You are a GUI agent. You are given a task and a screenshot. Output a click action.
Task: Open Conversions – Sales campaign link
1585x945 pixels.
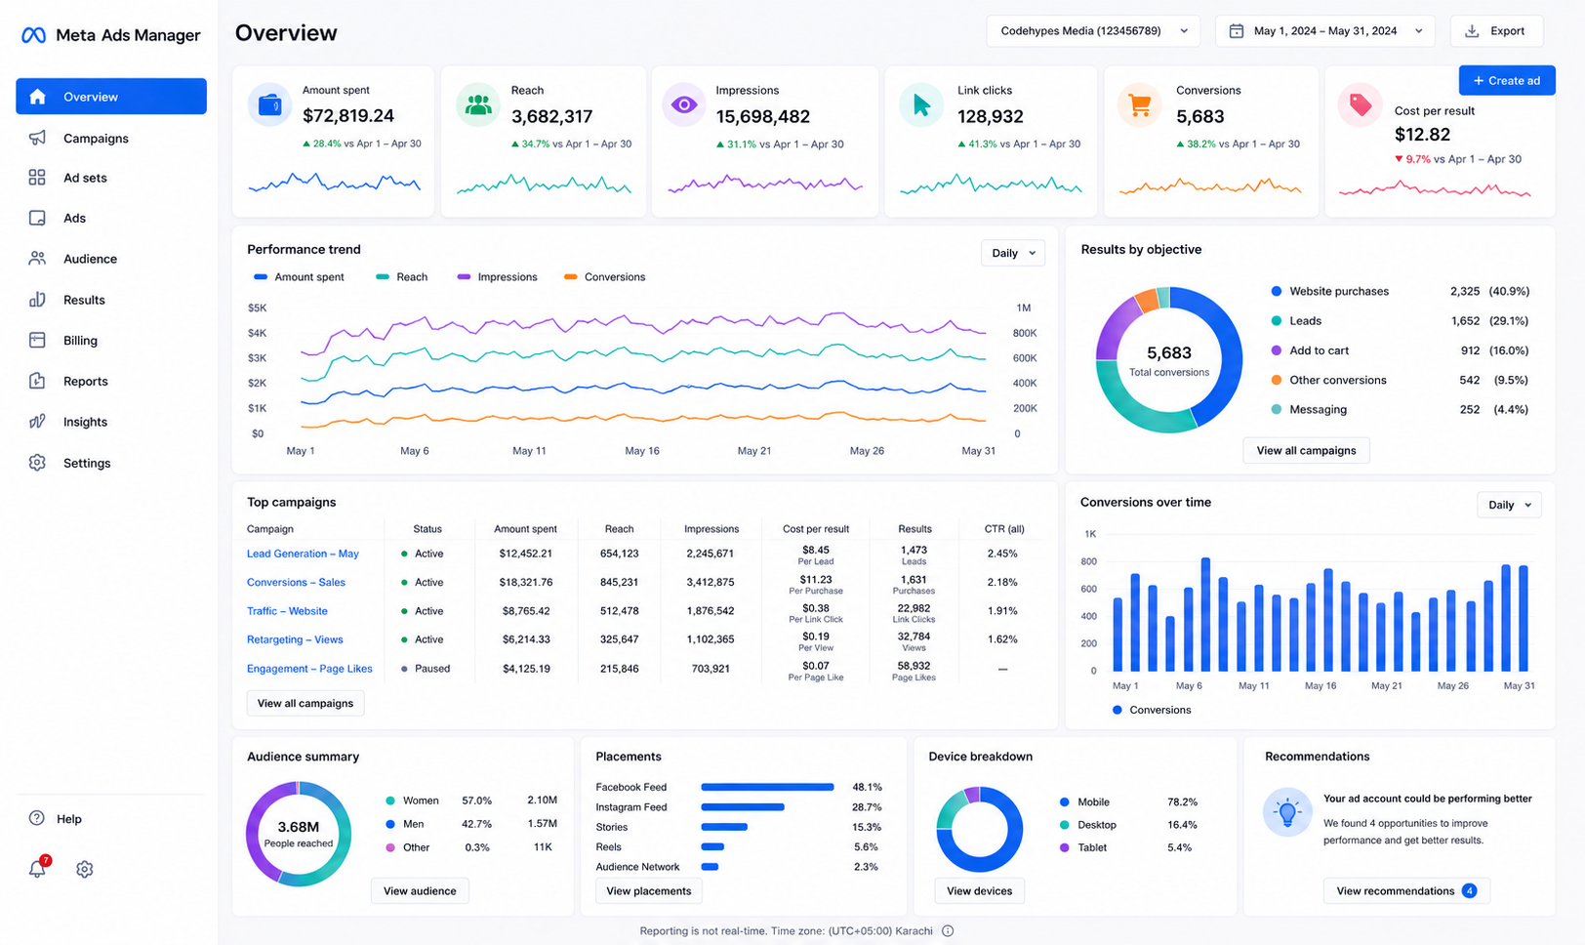point(296,582)
